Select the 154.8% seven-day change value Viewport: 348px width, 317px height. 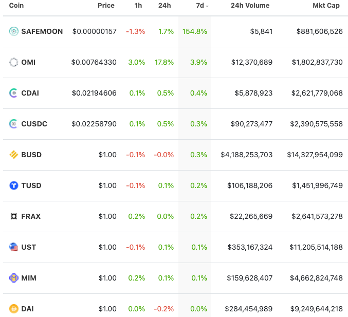[195, 31]
